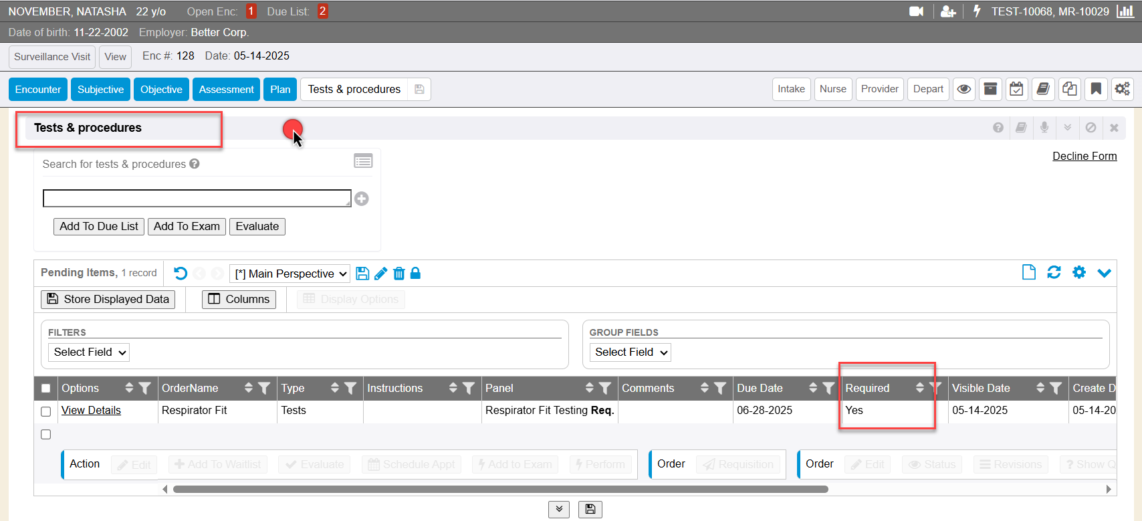Click the calendar check icon in toolbar
The width and height of the screenshot is (1142, 521).
[1016, 89]
